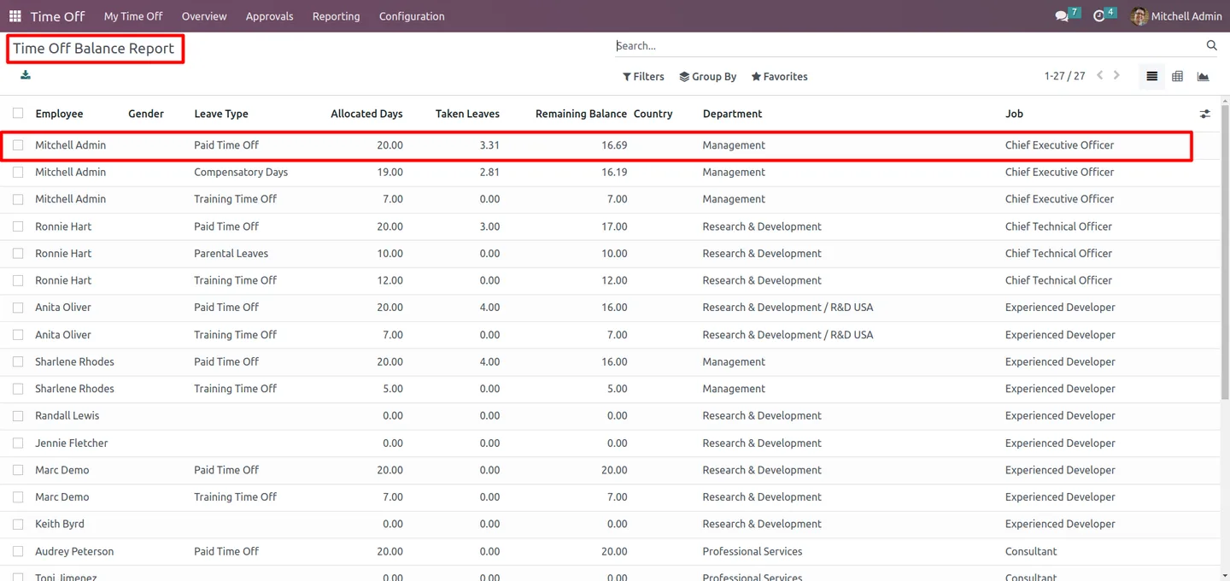
Task: Sort by Department column header
Action: click(x=732, y=114)
